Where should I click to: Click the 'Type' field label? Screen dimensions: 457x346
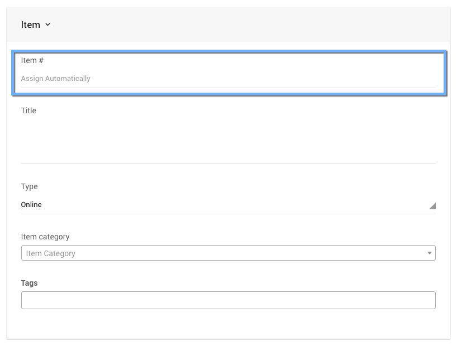pos(29,186)
